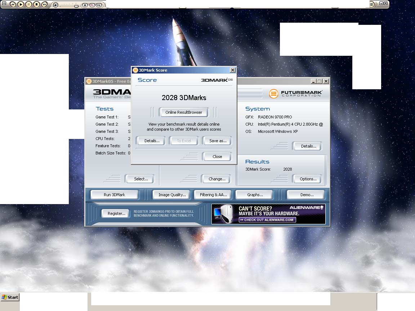Screen dimensions: 415x311
Task: Click the 'Microsoft Windows XP' OS value
Action: coord(278,131)
